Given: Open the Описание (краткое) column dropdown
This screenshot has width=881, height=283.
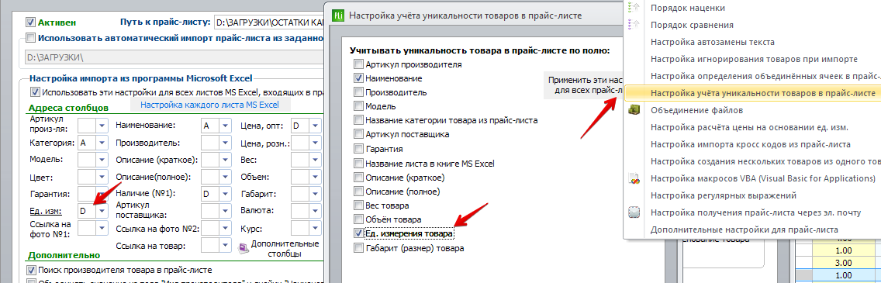Looking at the screenshot, I should pyautogui.click(x=225, y=160).
